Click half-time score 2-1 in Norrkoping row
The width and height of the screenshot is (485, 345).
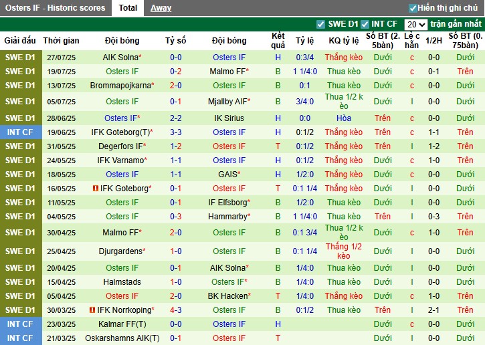[433, 310]
